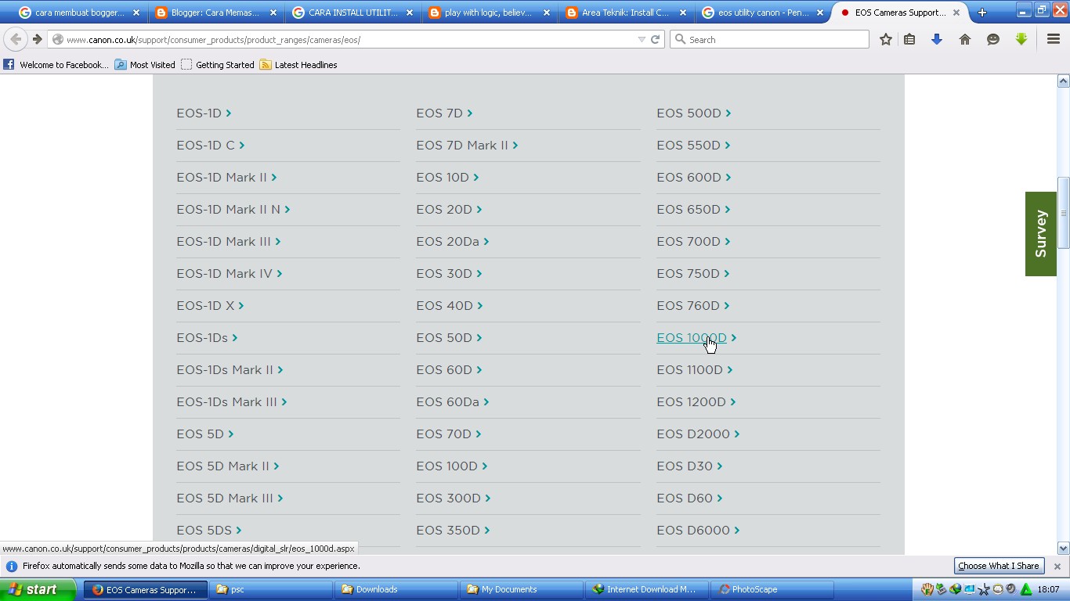The width and height of the screenshot is (1070, 601).
Task: Switch to 'cara membuat bogger' tab
Action: (79, 13)
